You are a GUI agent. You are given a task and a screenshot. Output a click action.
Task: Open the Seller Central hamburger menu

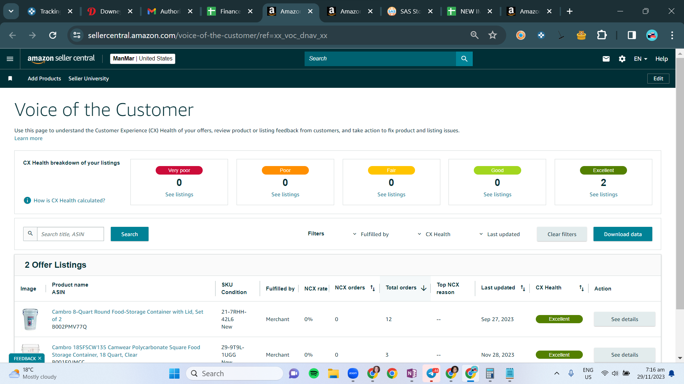click(x=10, y=59)
